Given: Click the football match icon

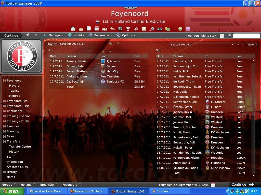Looking at the screenshot, I should [x=152, y=29].
